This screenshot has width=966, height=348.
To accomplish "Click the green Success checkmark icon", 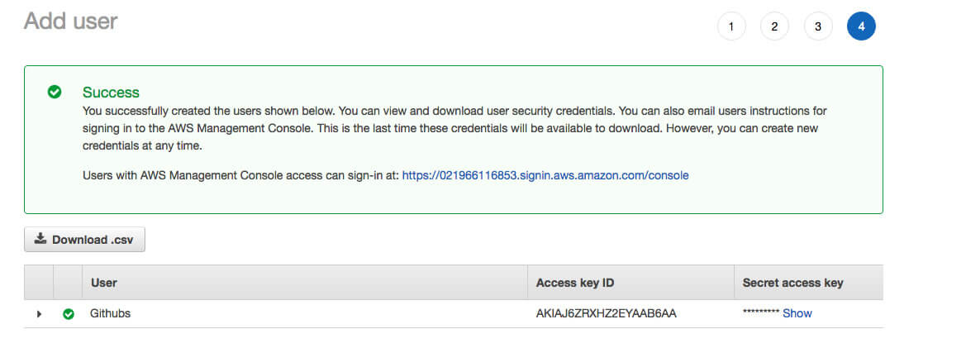I will (55, 93).
